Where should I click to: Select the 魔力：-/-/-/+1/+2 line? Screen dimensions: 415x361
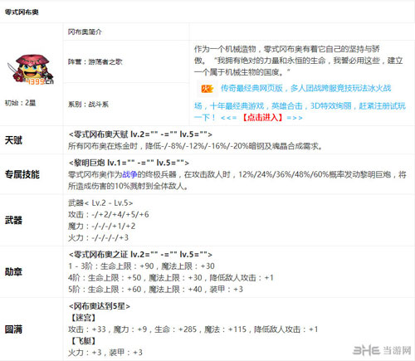102,227
